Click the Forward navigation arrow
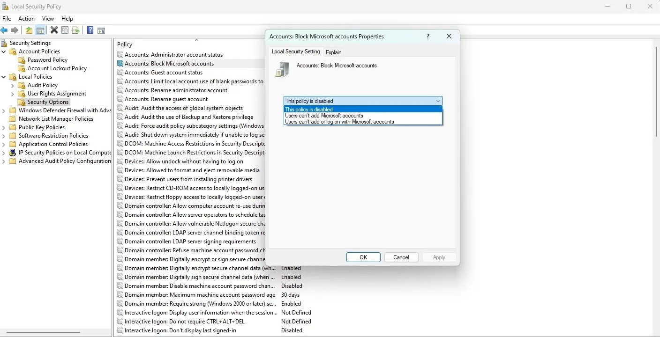The height and width of the screenshot is (337, 660). (x=15, y=30)
